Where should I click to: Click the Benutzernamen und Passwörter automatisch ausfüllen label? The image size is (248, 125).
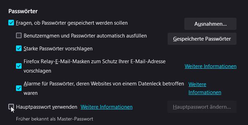tap(85, 36)
